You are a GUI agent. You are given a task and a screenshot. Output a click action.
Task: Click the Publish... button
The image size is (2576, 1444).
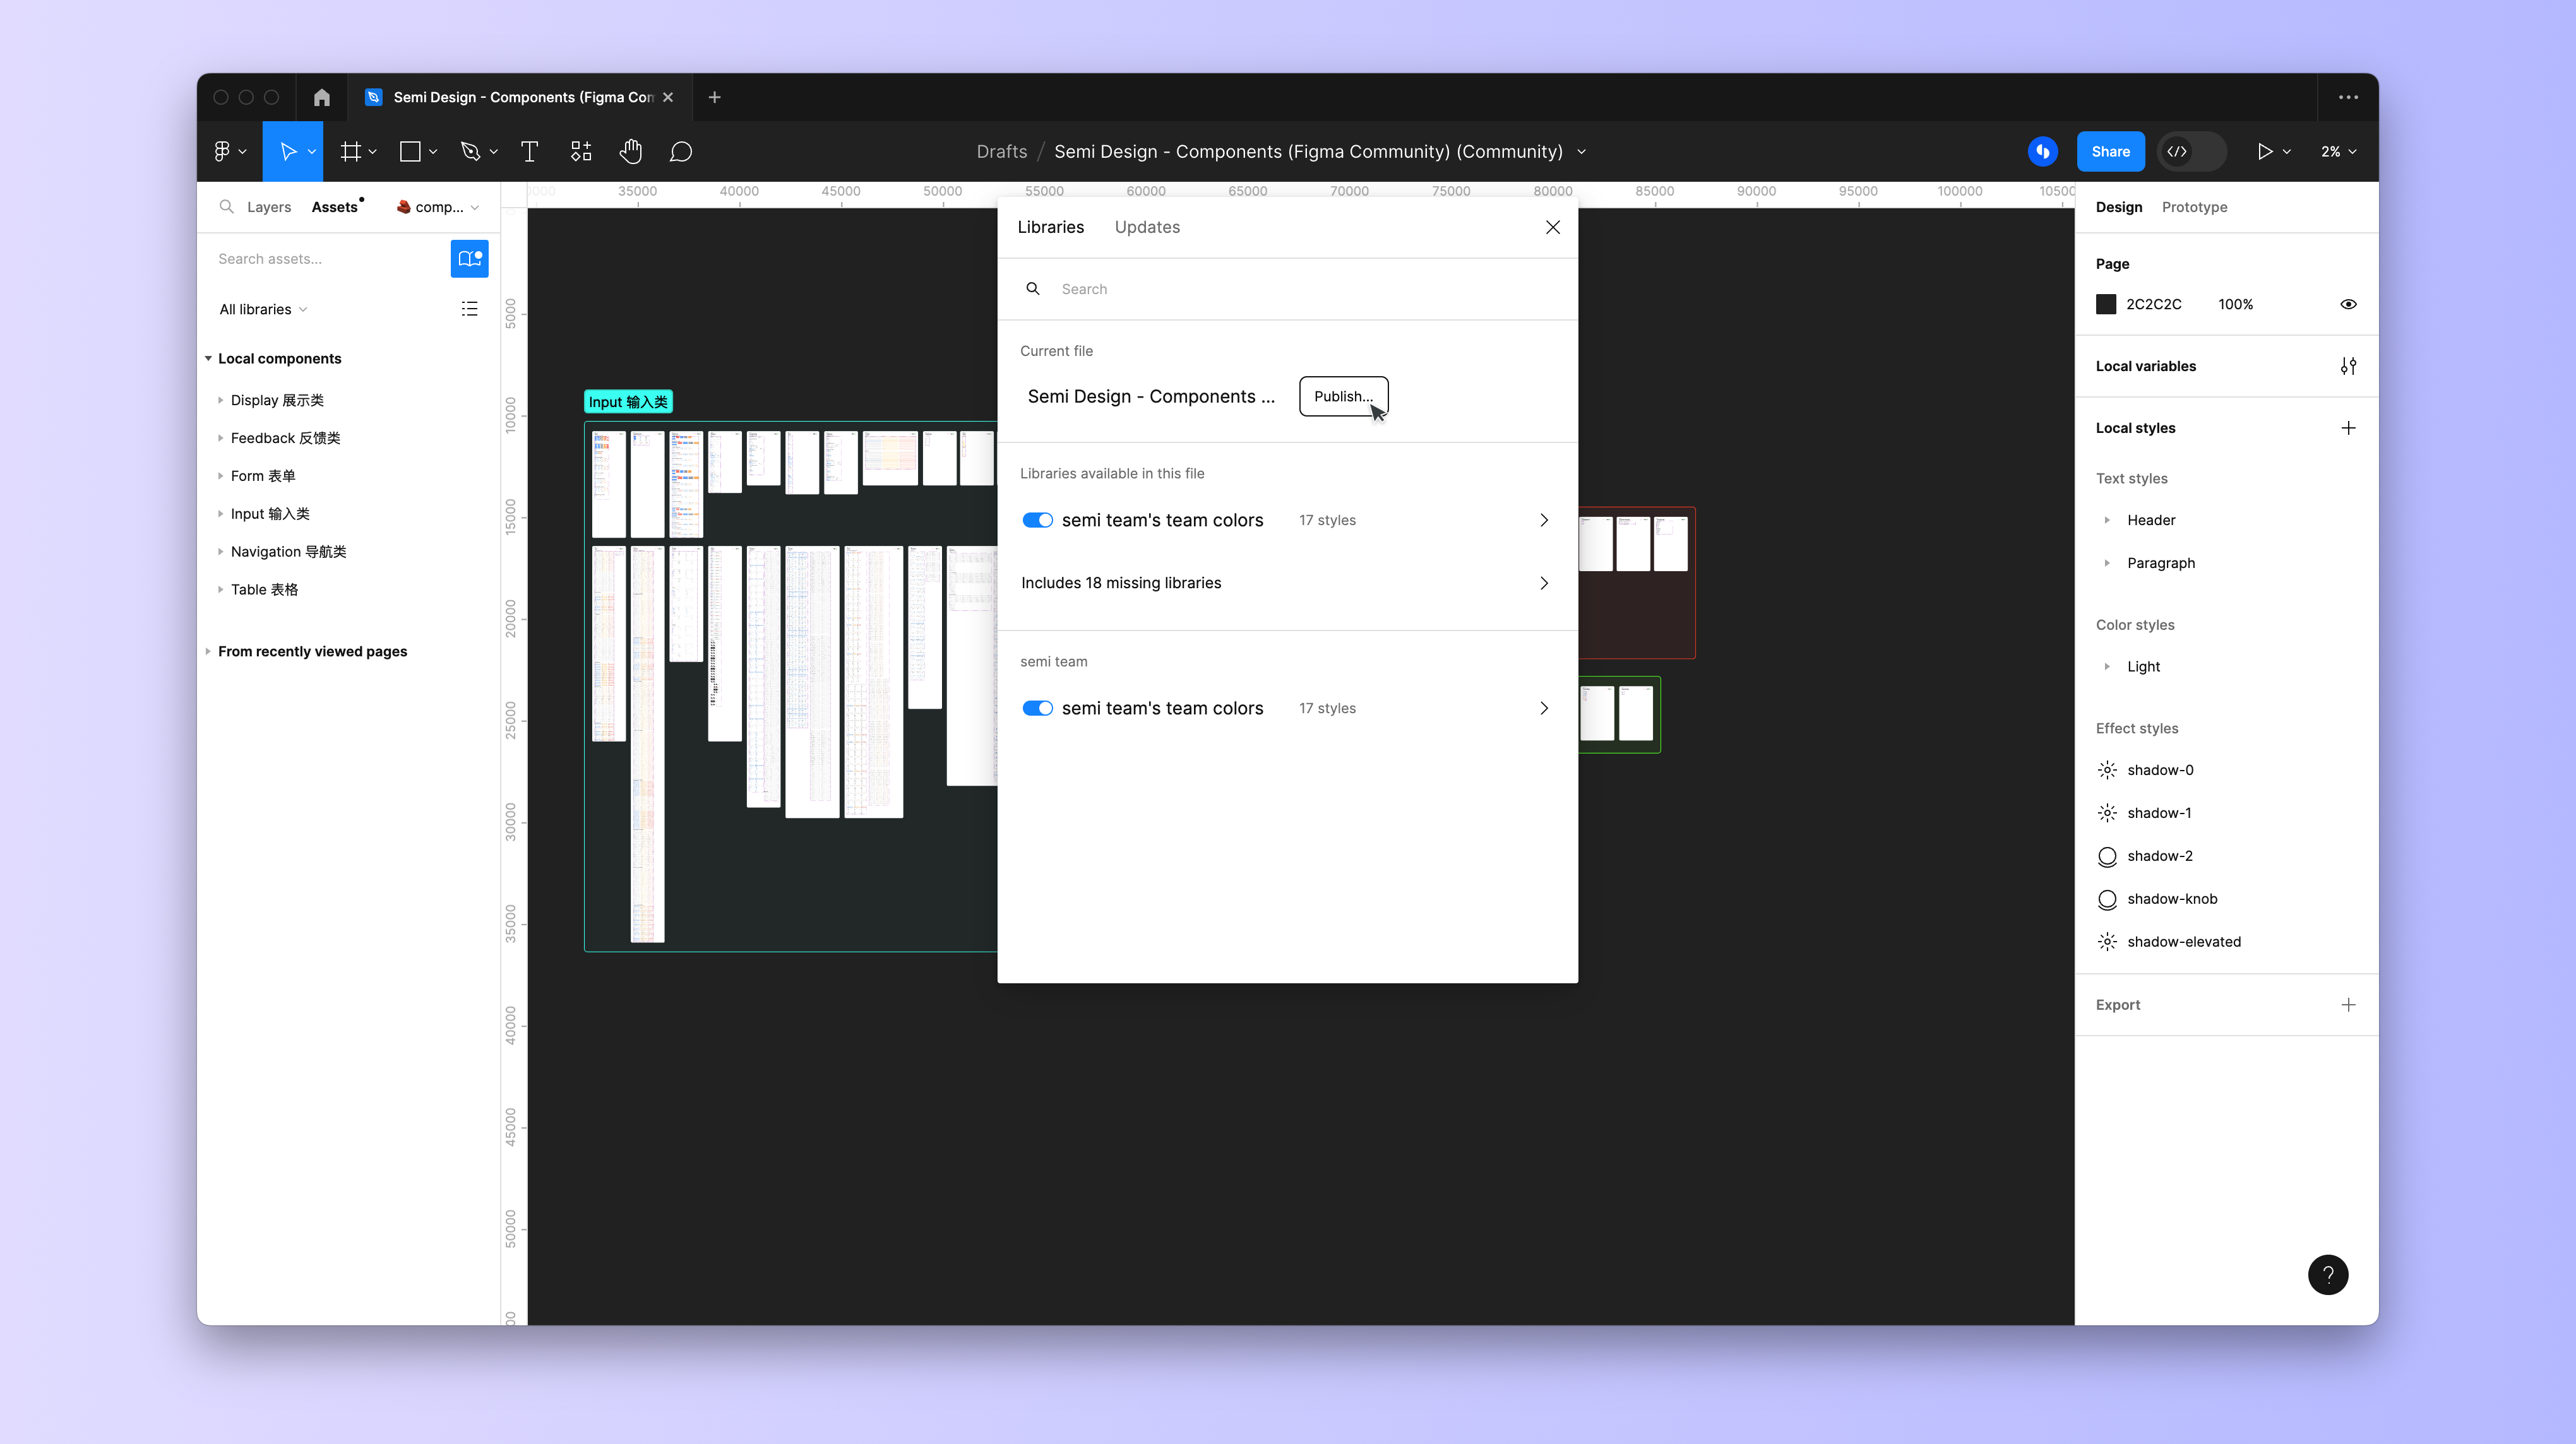pos(1343,396)
